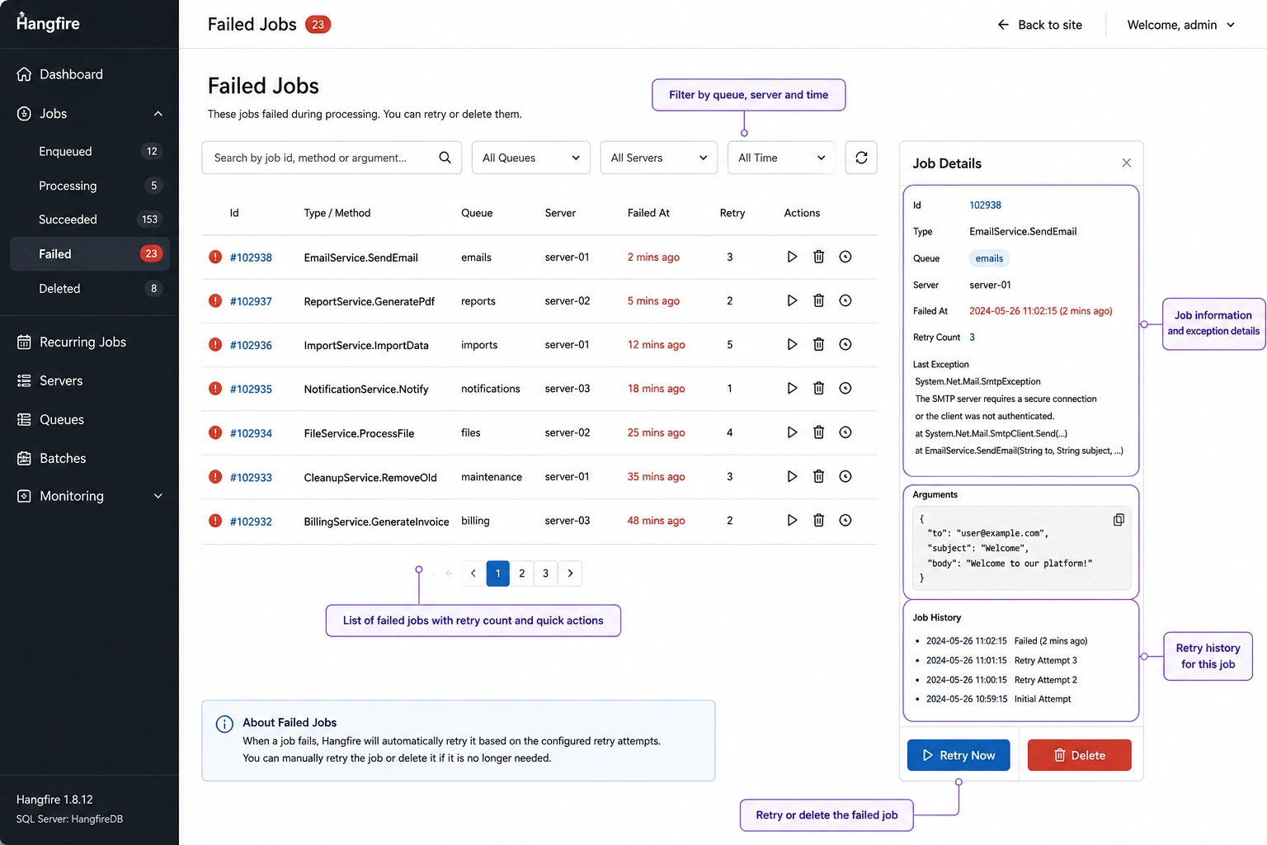The image size is (1267, 845).
Task: Copy the job arguments JSON
Action: click(x=1119, y=519)
